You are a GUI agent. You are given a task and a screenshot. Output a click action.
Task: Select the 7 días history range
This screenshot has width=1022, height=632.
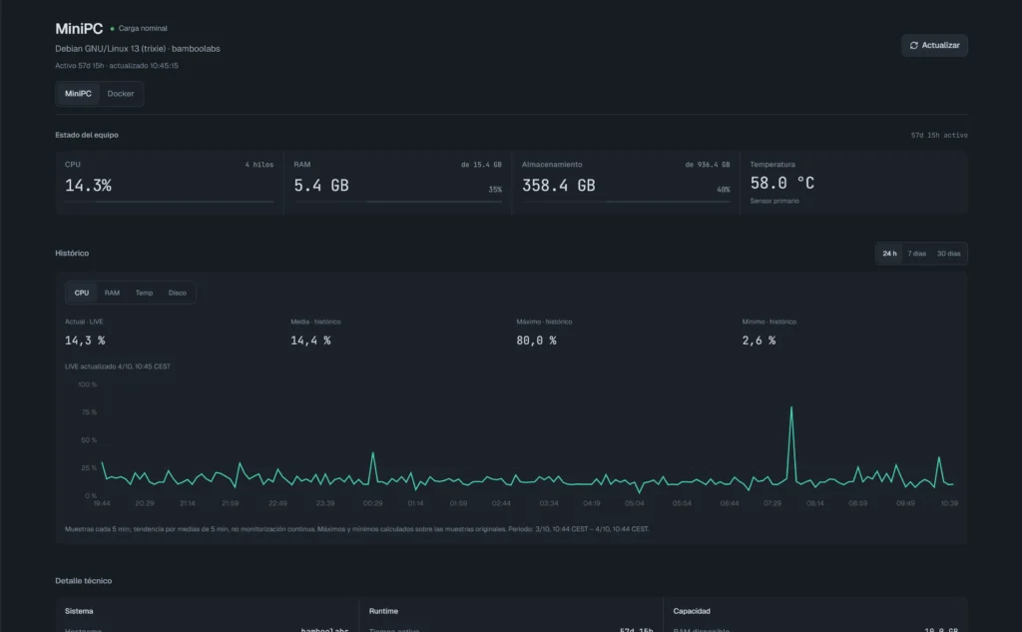coord(916,254)
